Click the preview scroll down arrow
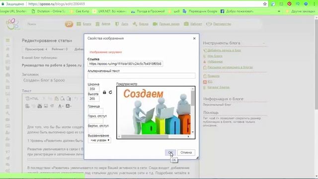 (193, 132)
